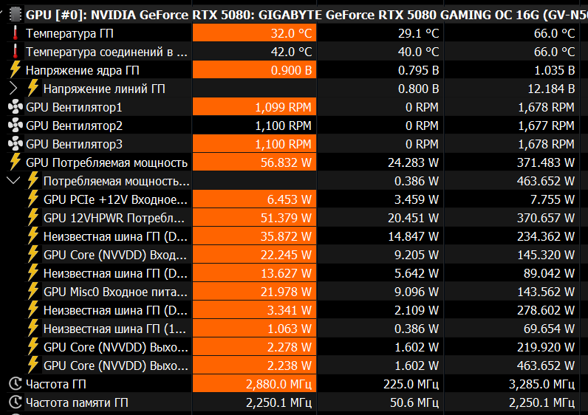Click the current value 51.379 W
This screenshot has width=588, height=415.
(286, 218)
